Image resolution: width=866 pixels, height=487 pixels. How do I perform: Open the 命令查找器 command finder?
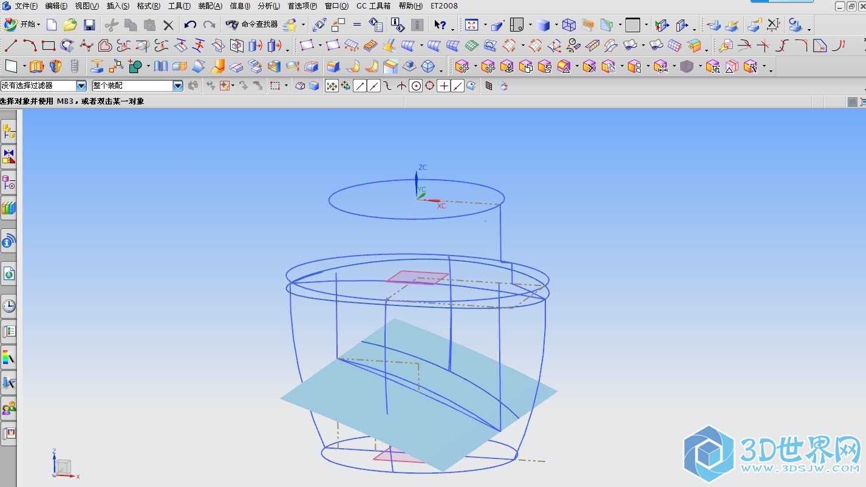click(x=251, y=25)
